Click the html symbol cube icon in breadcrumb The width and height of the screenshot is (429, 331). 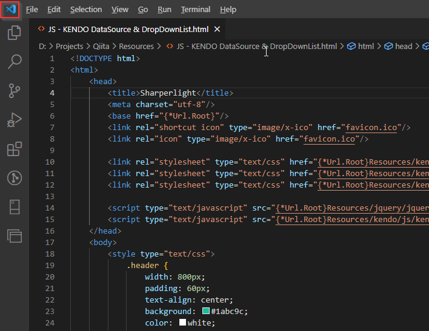pos(351,46)
